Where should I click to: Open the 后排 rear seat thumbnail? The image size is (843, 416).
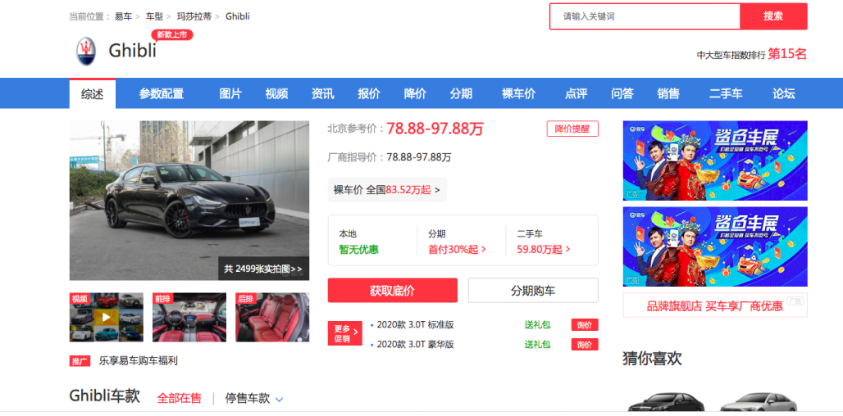point(272,317)
